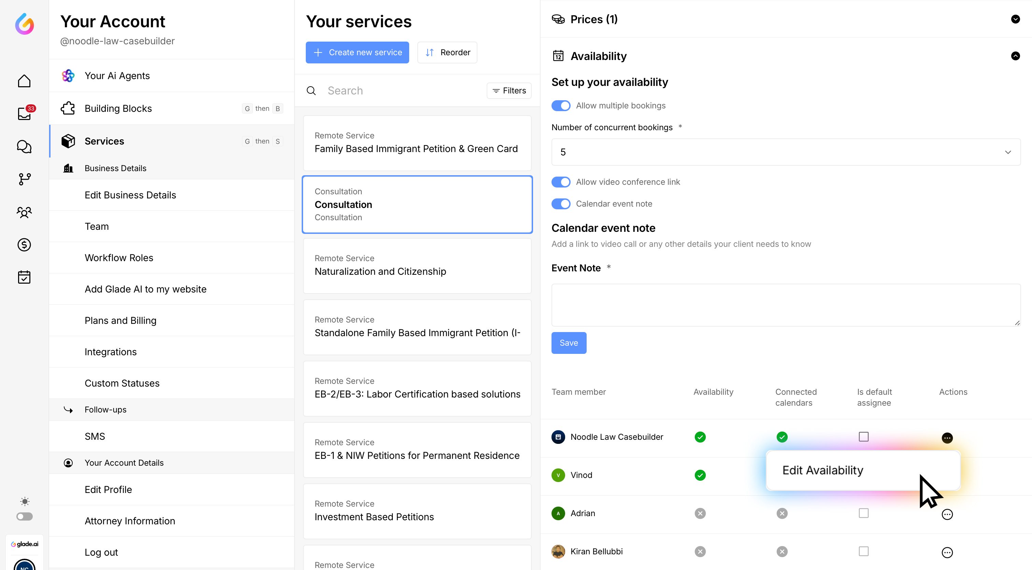Open concurrent bookings number dropdown
Image resolution: width=1032 pixels, height=570 pixels.
point(786,152)
